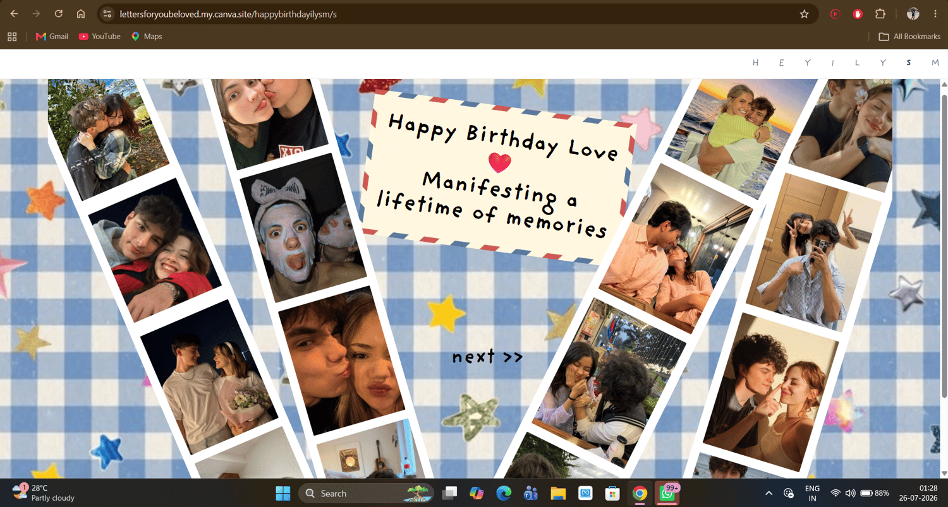Screen dimensions: 948x507
Task: Click the scrollbar up arrow
Action: coord(944,84)
